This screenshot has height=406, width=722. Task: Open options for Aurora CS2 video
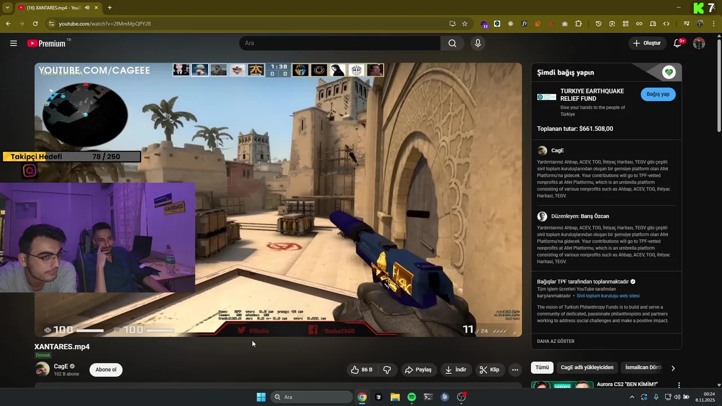[x=679, y=385]
